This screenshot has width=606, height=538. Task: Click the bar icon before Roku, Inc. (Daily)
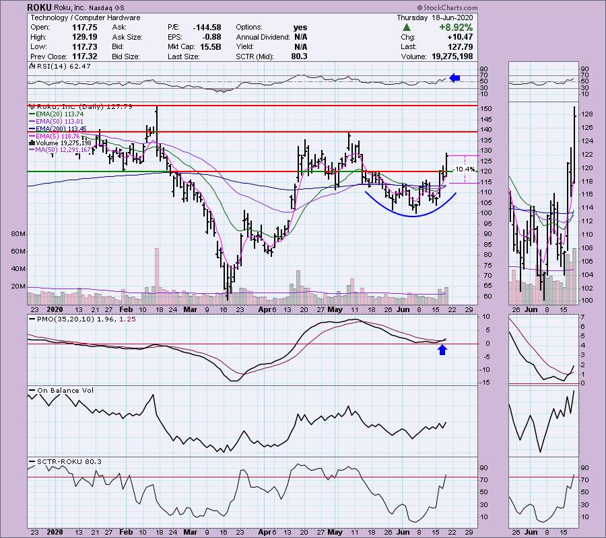coord(32,106)
